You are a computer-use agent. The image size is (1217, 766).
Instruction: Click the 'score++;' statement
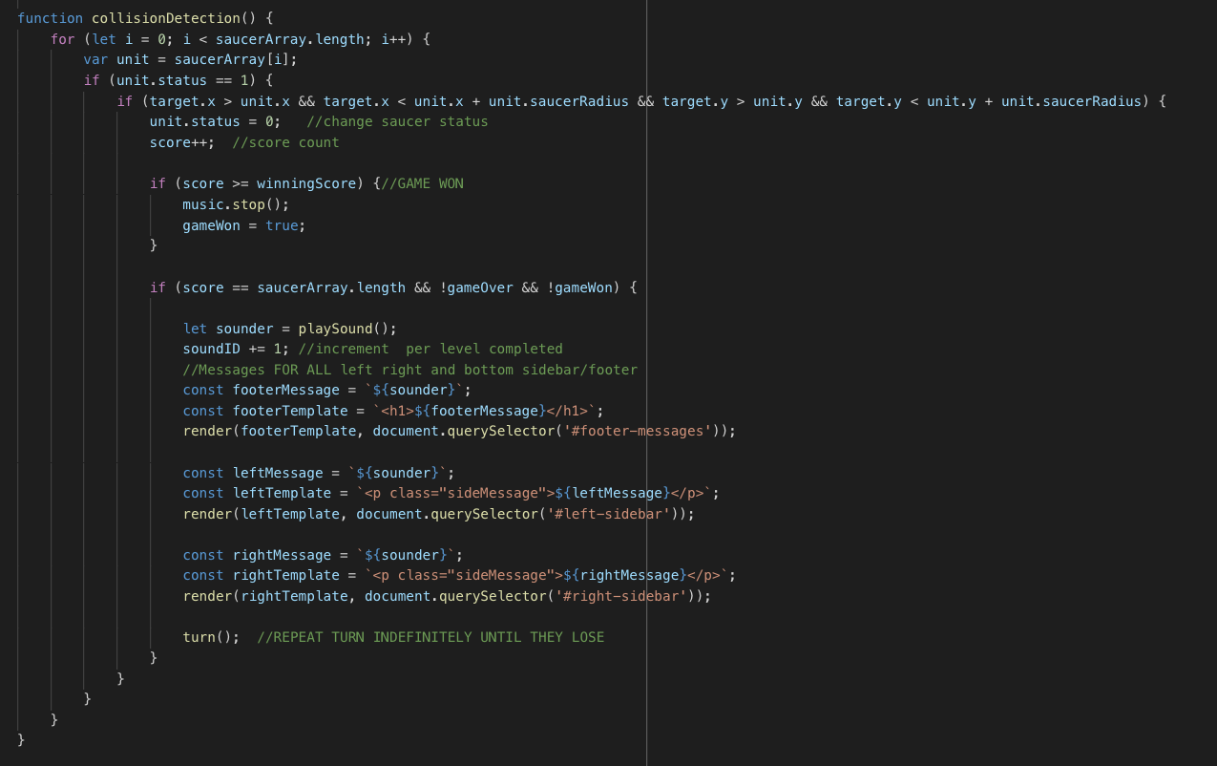182,142
